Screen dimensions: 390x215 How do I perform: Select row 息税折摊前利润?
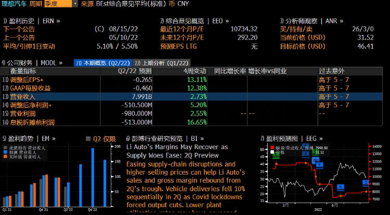[191, 122]
